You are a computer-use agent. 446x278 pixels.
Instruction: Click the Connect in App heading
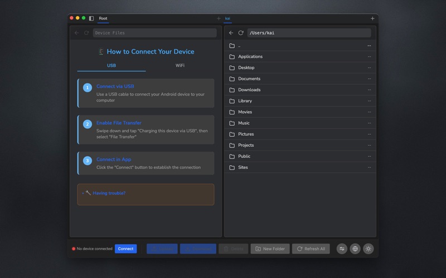coord(114,160)
